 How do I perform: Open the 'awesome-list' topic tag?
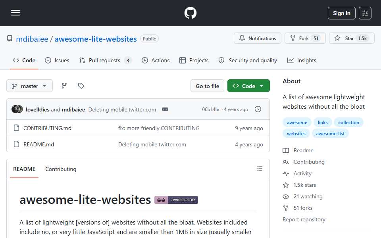pyautogui.click(x=330, y=134)
